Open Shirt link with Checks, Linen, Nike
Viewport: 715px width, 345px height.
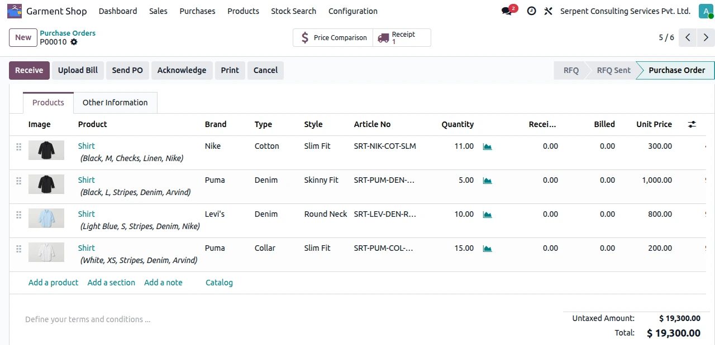(x=86, y=146)
